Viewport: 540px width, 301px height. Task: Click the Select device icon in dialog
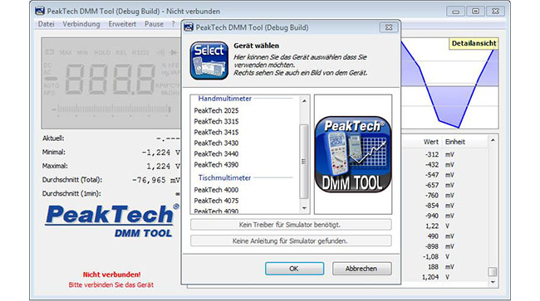[x=209, y=61]
